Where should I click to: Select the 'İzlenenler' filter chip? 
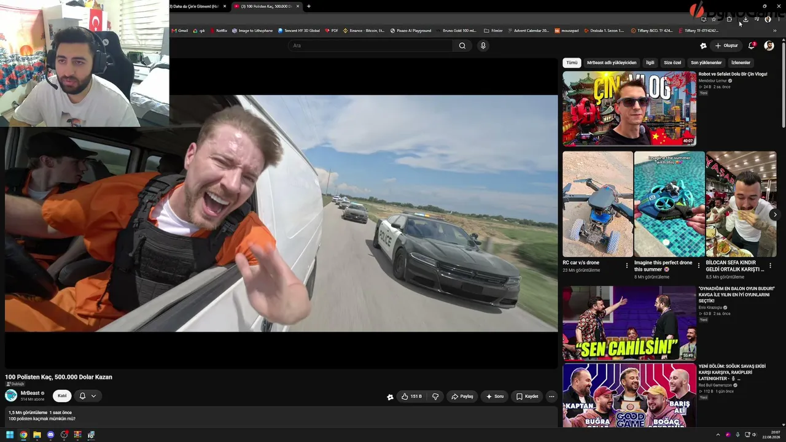(x=741, y=63)
